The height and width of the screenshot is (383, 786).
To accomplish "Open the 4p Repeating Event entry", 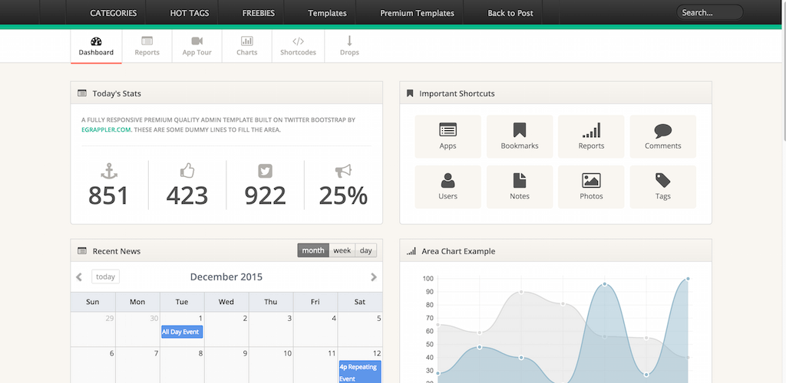I will [x=360, y=372].
